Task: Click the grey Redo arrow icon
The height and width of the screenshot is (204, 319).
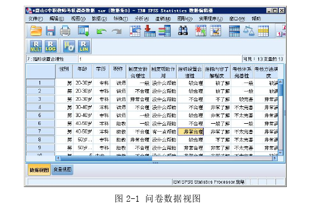Action: (x=117, y=31)
